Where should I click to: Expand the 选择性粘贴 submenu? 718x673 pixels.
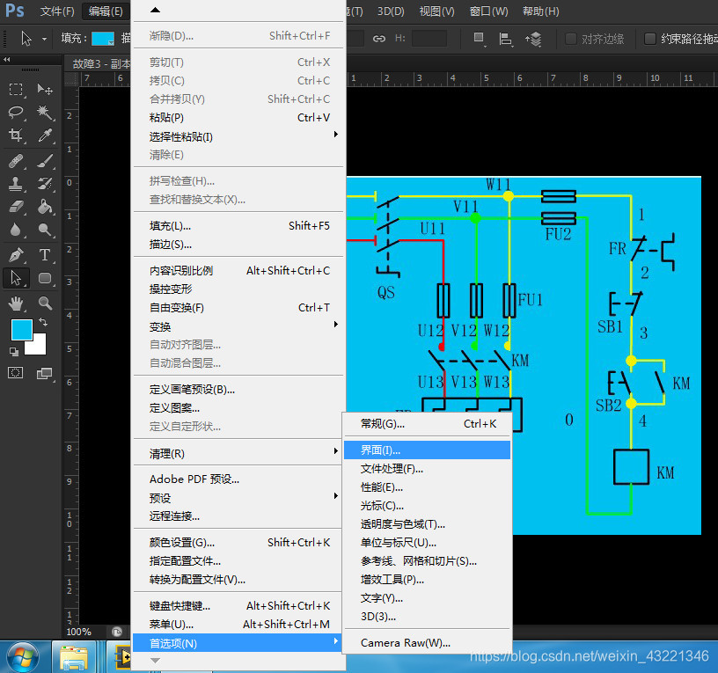(238, 136)
